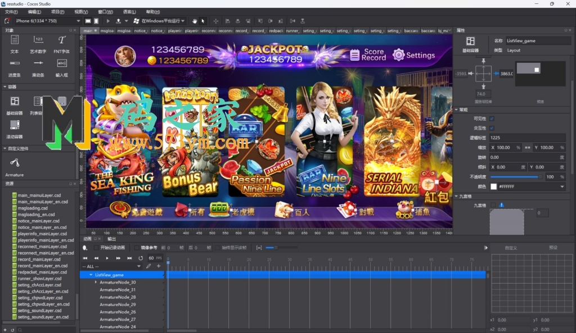This screenshot has height=333, width=576.
Task: Open the ALL animation list dropdown
Action: (x=138, y=266)
